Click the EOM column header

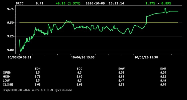click(x=163, y=69)
